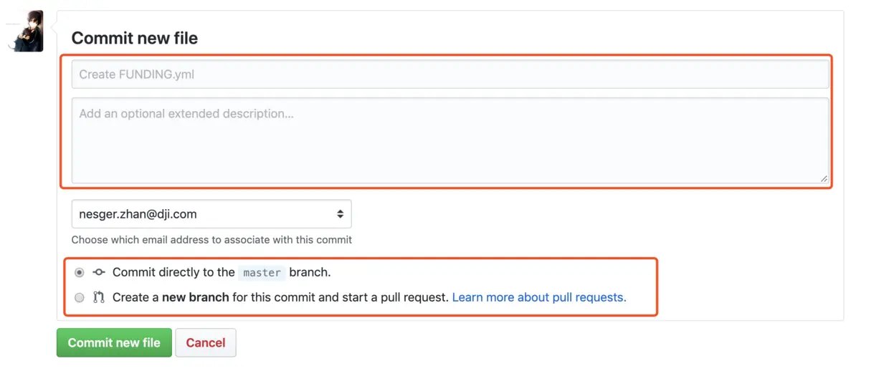Image resolution: width=889 pixels, height=376 pixels.
Task: Click into the optional extended description box
Action: pos(450,140)
